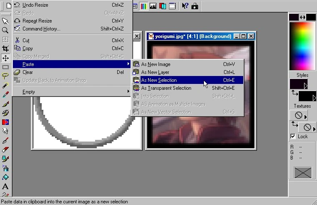Select the Clone Brush tool
This screenshot has height=205, width=317.
(x=5, y=113)
